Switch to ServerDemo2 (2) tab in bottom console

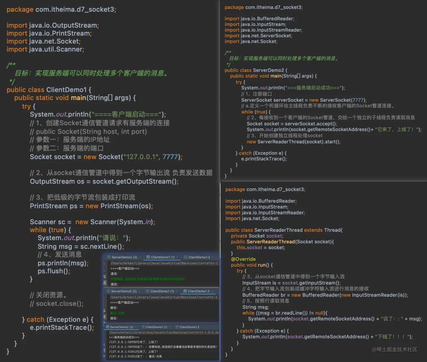coord(121,327)
